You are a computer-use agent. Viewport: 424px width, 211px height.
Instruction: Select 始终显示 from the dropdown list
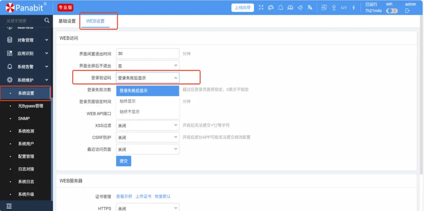tap(128, 101)
